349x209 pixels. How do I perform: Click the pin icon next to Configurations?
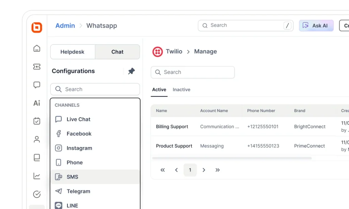coord(132,71)
